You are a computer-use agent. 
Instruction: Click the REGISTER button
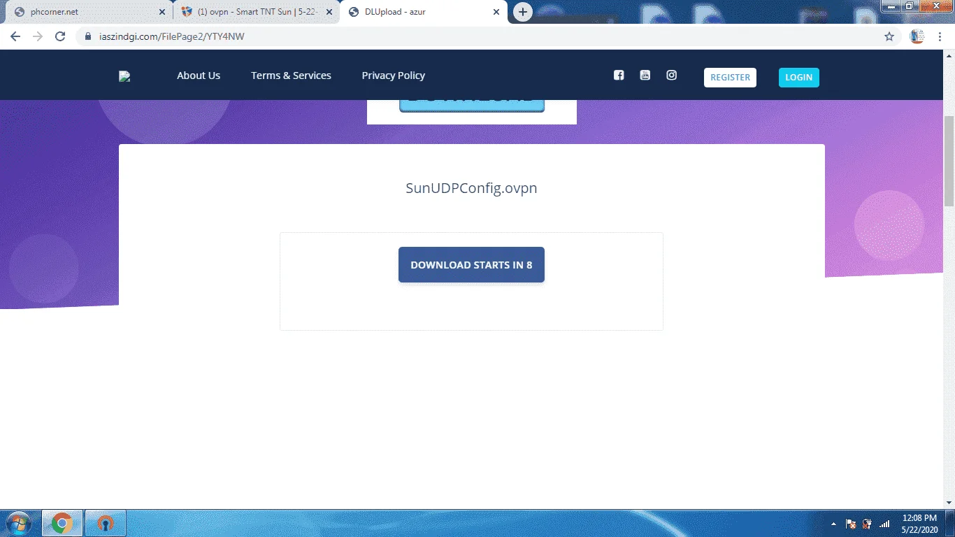pos(730,78)
